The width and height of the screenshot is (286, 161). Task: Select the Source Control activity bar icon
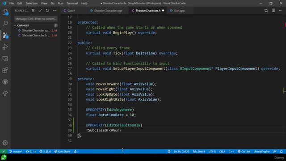tap(5, 35)
